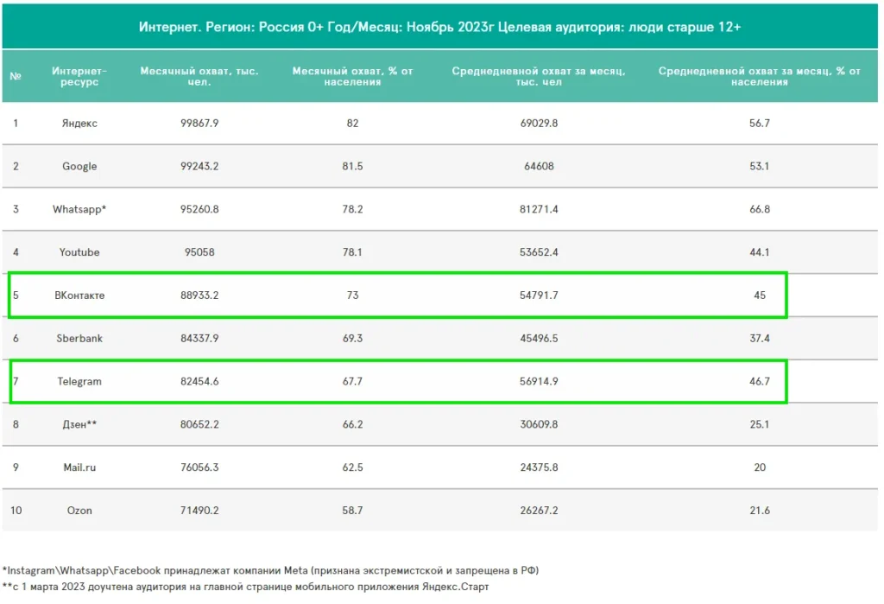The height and width of the screenshot is (604, 884).
Task: Select Telegram in the highlighted row
Action: click(79, 381)
